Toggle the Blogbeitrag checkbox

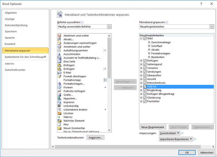click(x=145, y=90)
